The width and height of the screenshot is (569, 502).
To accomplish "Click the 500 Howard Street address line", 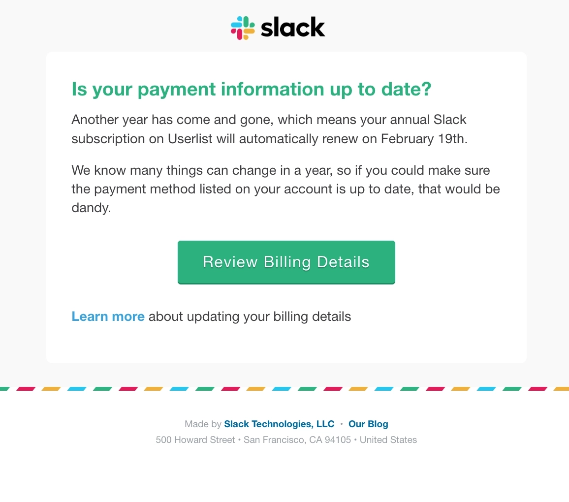I will (286, 439).
